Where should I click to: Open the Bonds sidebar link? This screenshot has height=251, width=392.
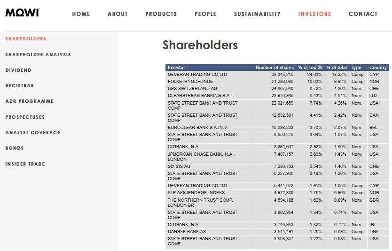pyautogui.click(x=15, y=148)
